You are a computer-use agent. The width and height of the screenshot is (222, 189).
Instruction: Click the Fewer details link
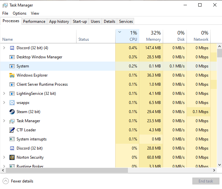22,181
